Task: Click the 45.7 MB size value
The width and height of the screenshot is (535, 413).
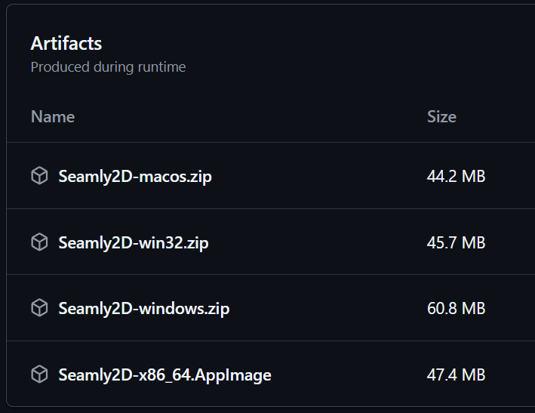Action: (456, 243)
